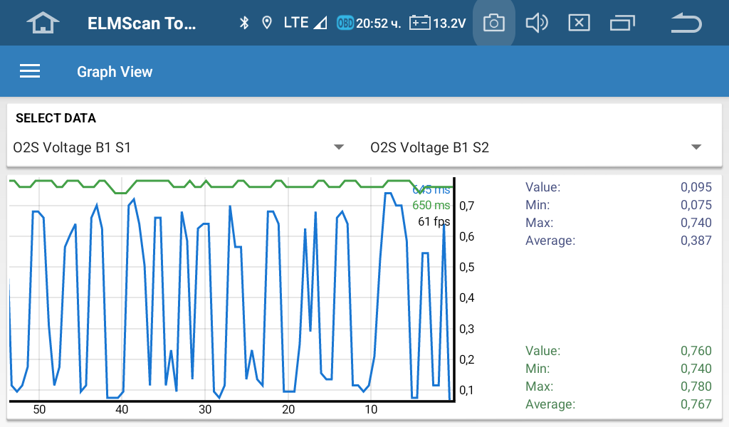This screenshot has height=427, width=729.
Task: Tap the speaker volume icon
Action: 536,23
